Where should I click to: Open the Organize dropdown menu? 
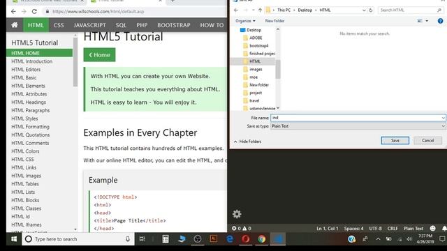coord(245,21)
